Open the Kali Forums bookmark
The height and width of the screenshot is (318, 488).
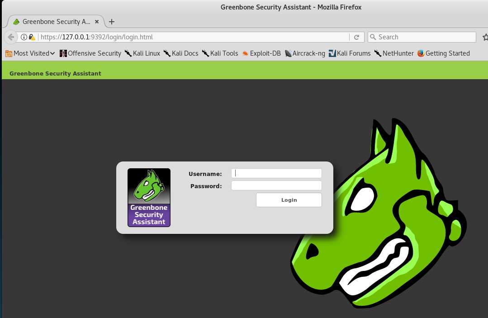pos(350,53)
